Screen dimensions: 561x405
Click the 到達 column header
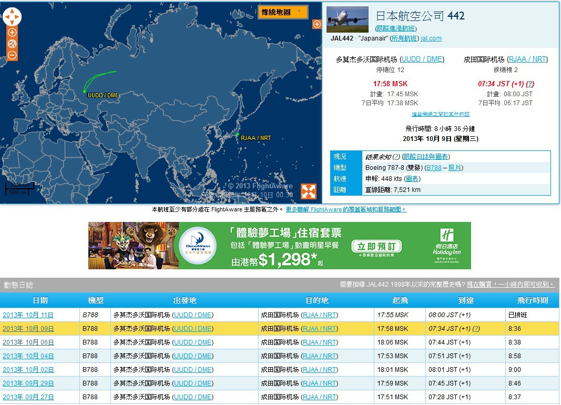466,300
